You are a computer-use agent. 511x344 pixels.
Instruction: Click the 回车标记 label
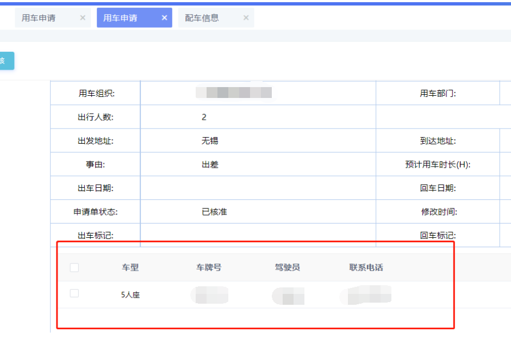click(438, 235)
